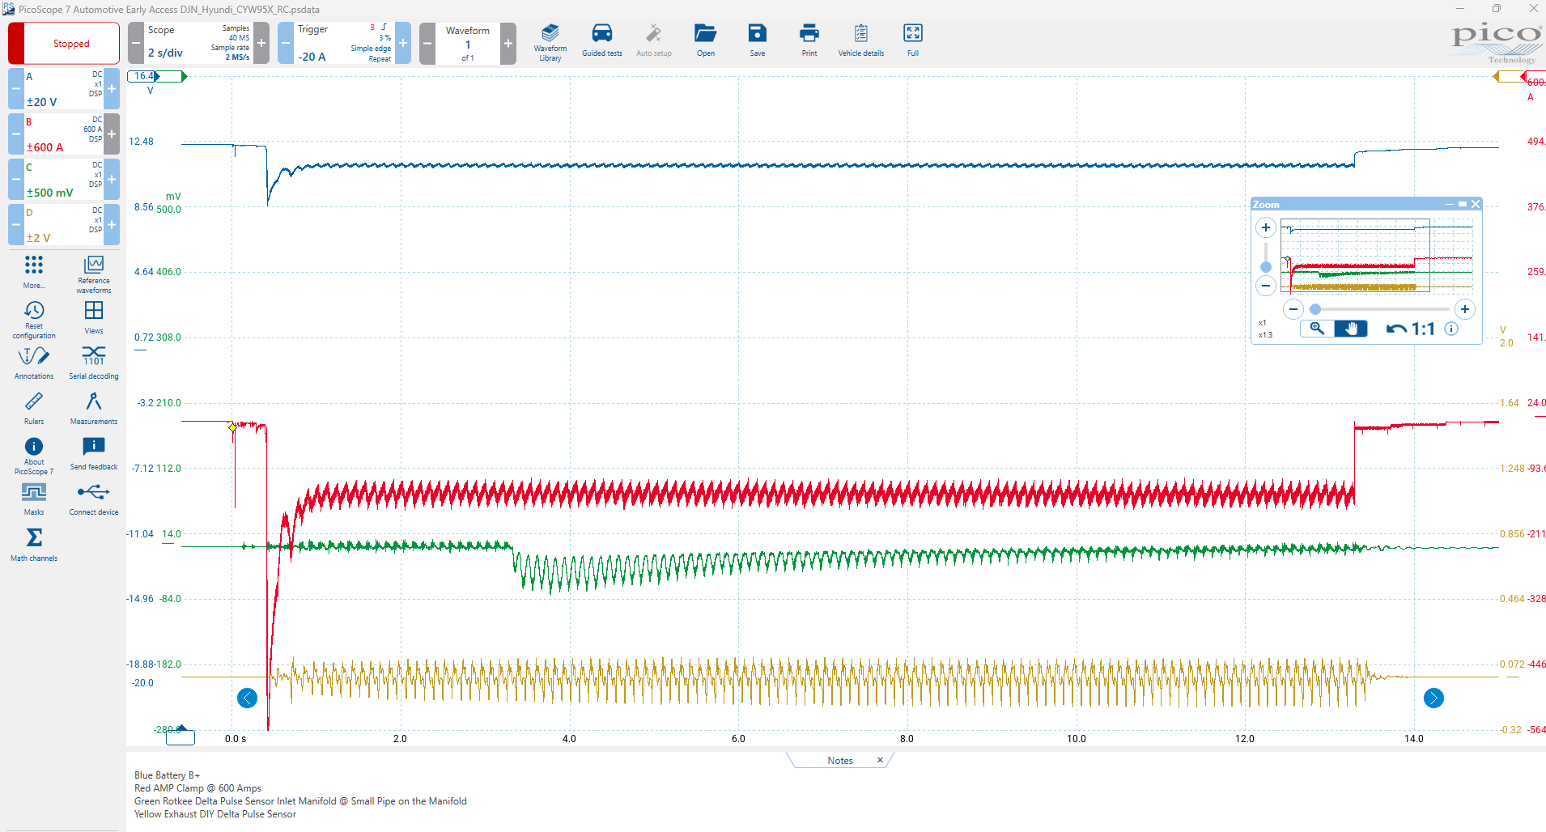Click Zoom panel overview thumbnail
Image resolution: width=1546 pixels, height=832 pixels.
click(1376, 255)
